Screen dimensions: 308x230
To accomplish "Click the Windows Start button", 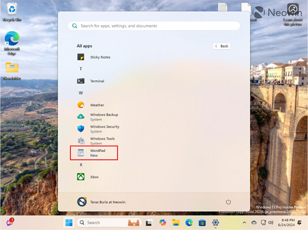I will (x=69, y=222).
